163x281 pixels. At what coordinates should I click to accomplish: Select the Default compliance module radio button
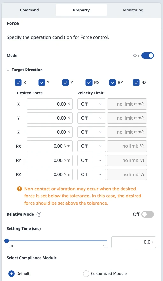pyautogui.click(x=11, y=274)
